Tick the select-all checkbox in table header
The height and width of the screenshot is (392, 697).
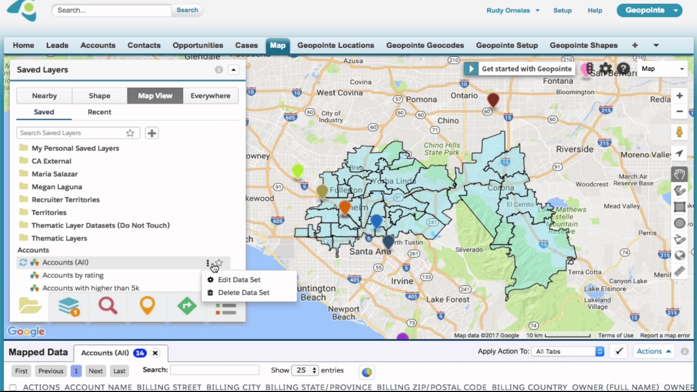click(x=13, y=388)
